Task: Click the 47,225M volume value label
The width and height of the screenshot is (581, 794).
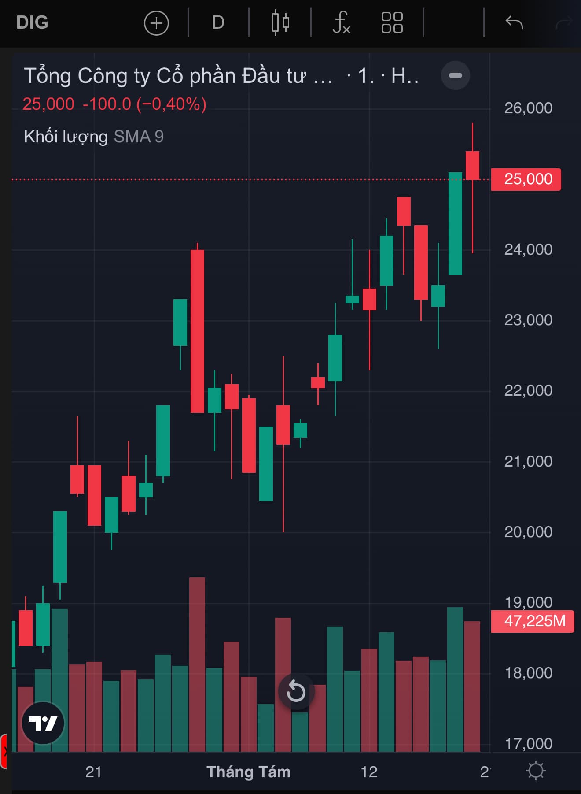Action: pyautogui.click(x=533, y=621)
